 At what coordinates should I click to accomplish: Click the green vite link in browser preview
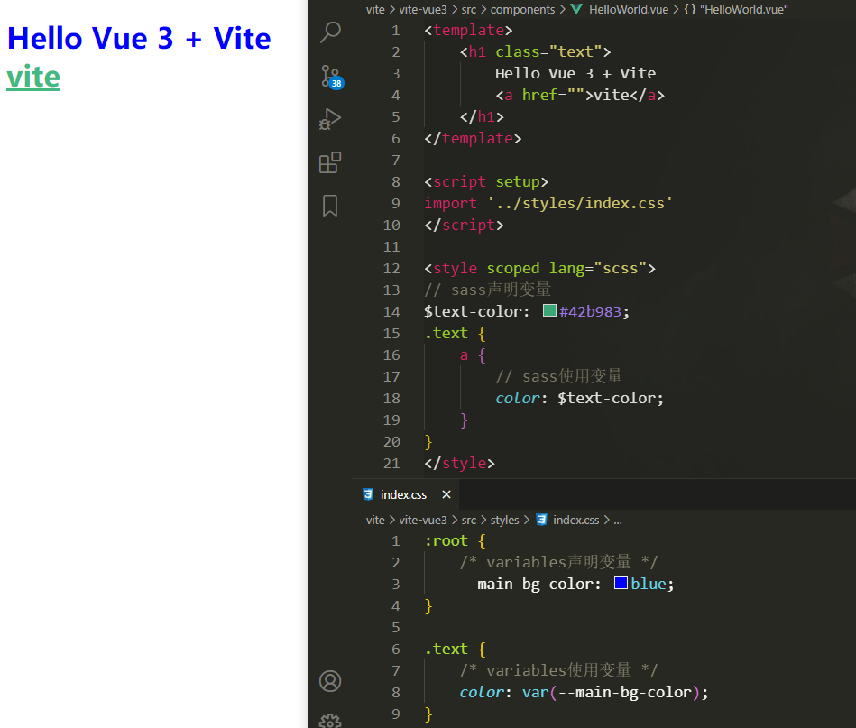coord(33,77)
